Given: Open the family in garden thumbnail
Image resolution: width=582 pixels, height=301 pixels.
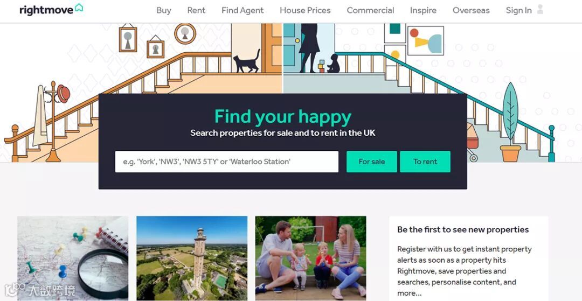Looking at the screenshot, I should [311, 258].
